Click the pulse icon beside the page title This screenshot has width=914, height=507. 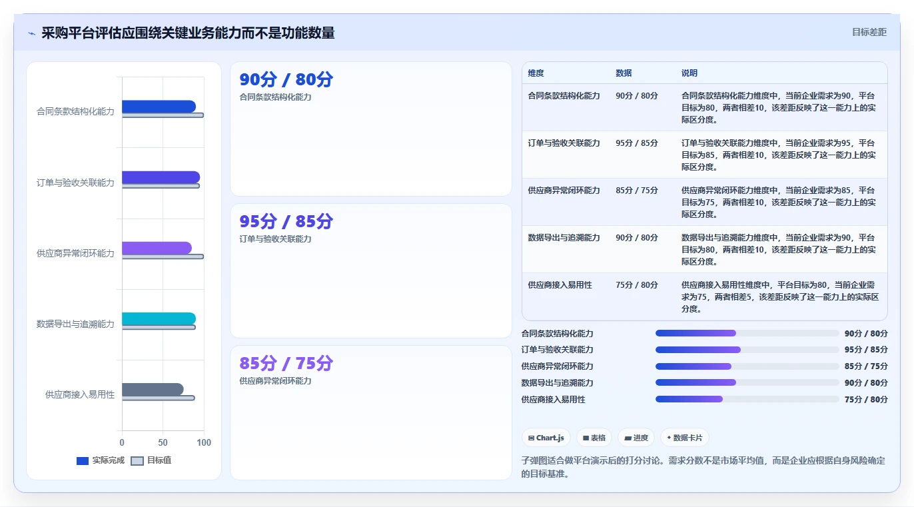tap(31, 33)
